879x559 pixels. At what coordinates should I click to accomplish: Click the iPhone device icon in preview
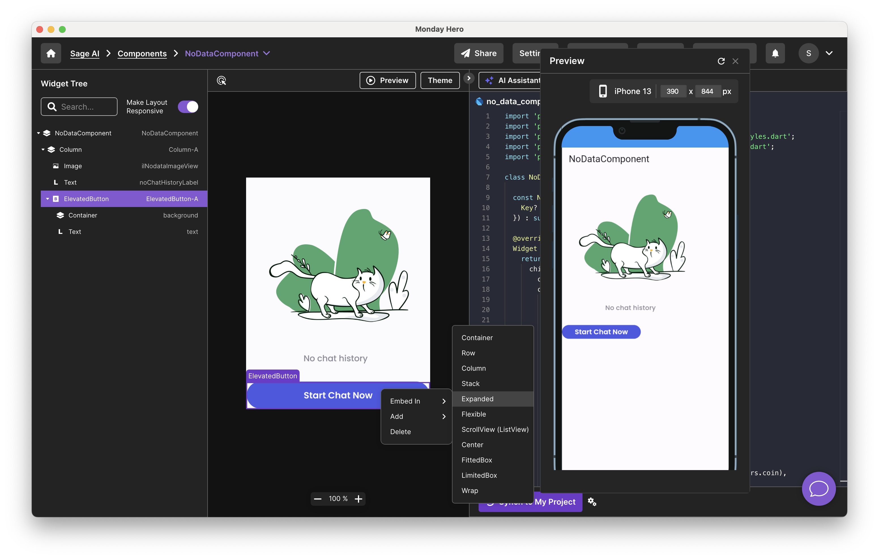click(603, 91)
